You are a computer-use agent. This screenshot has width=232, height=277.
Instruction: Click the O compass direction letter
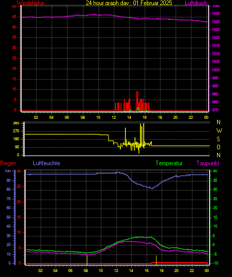(x=219, y=147)
